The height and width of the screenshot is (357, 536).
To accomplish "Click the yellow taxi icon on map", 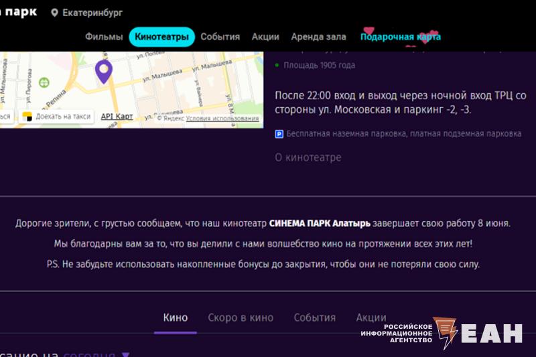I will coord(27,117).
